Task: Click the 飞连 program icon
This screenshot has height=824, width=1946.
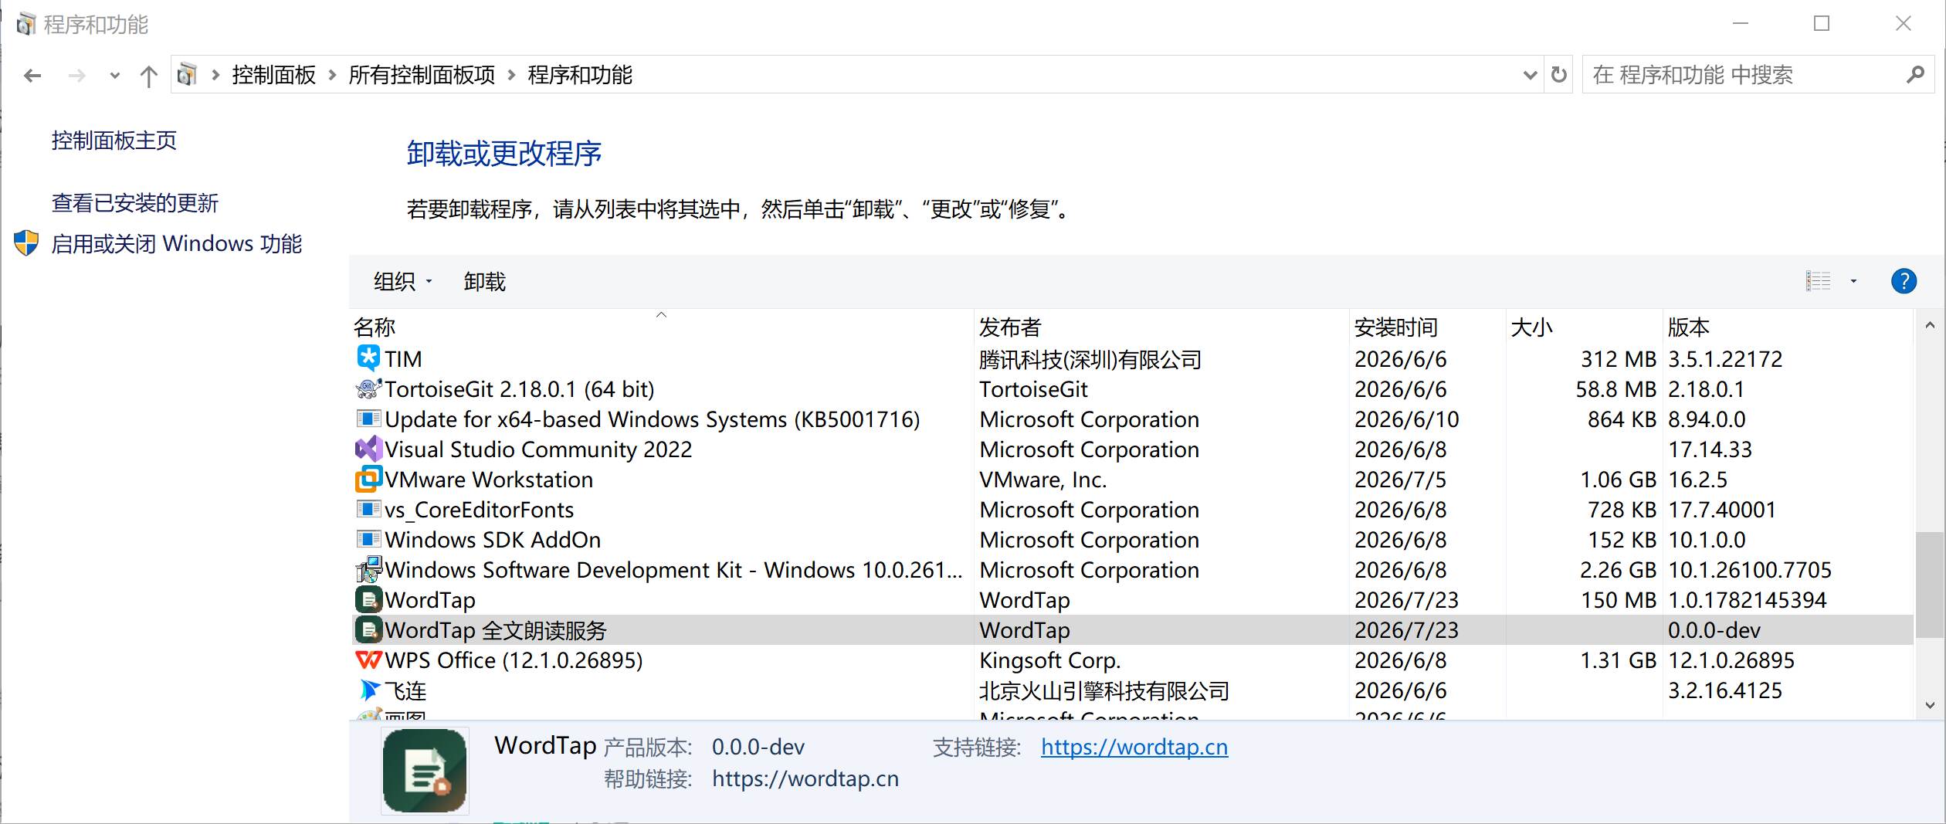Action: pyautogui.click(x=368, y=690)
